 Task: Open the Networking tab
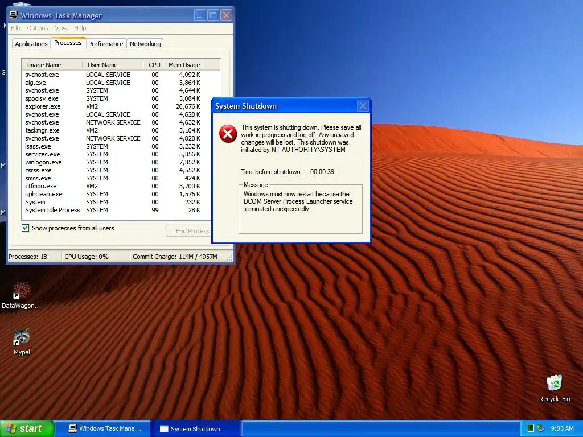point(145,44)
